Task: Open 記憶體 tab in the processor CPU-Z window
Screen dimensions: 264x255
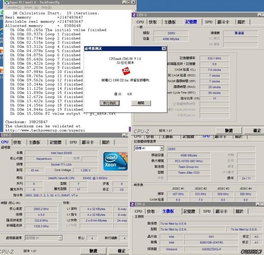Action: point(56,143)
